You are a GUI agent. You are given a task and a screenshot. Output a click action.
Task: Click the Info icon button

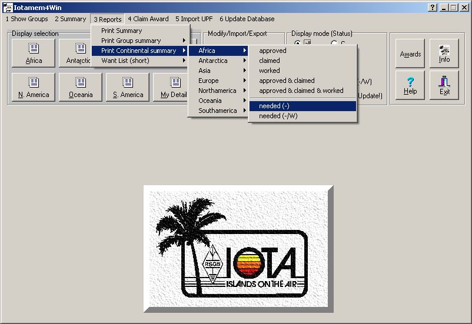pyautogui.click(x=444, y=54)
